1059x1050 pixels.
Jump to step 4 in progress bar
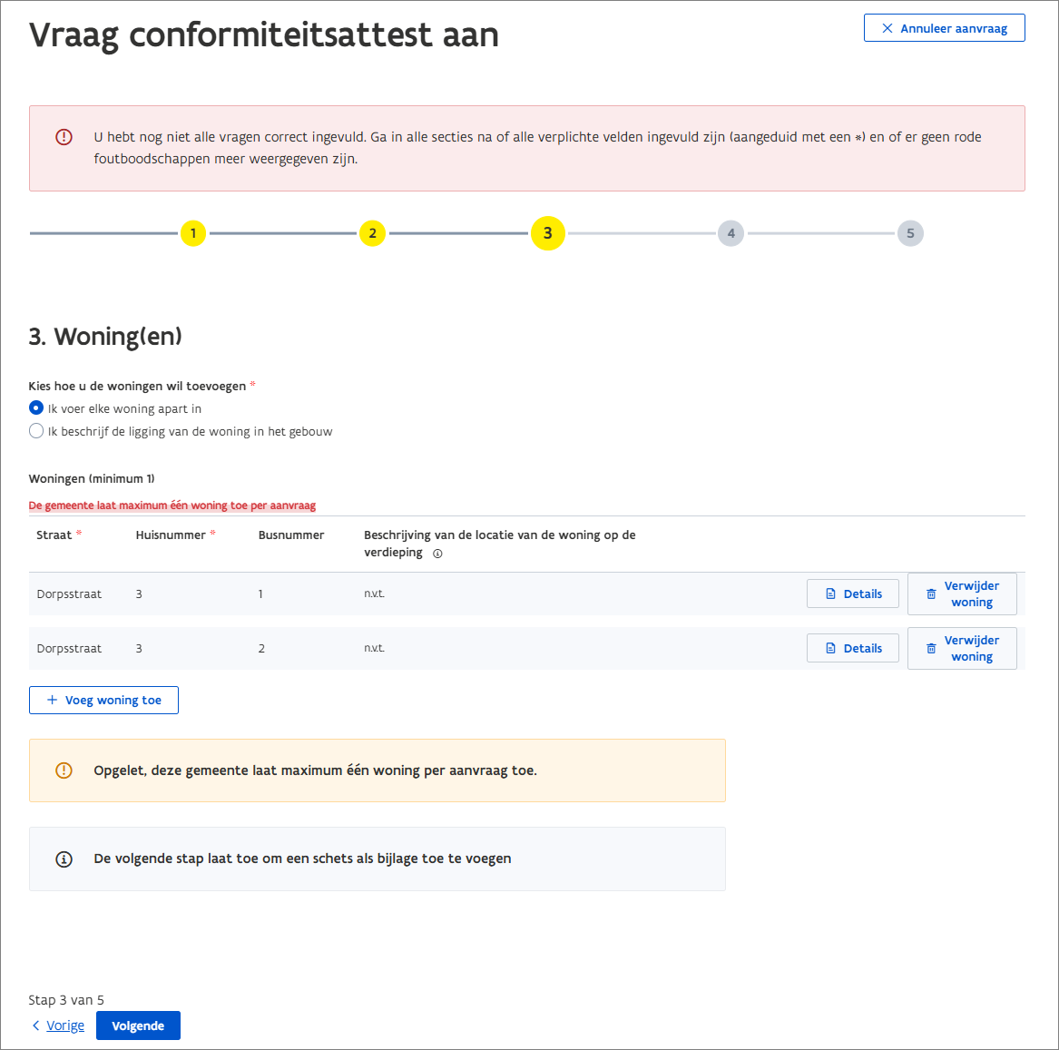[x=731, y=233]
